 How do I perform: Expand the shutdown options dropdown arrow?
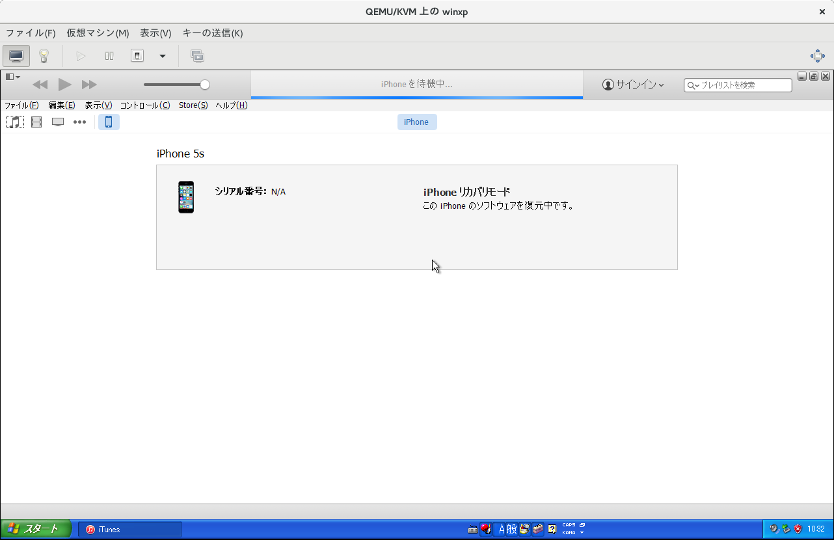click(163, 56)
